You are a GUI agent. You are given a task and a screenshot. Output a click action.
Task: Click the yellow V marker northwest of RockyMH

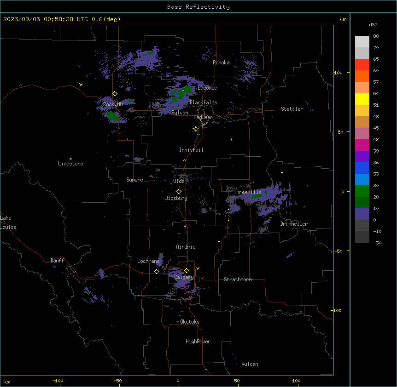click(81, 85)
